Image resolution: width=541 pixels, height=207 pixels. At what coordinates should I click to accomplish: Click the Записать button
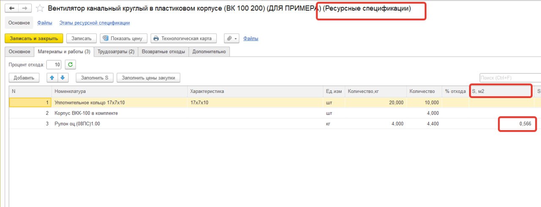tap(82, 38)
